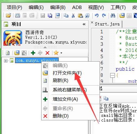Collapse code fold marker at line 8
Screen dimensions: 137x134
[112, 75]
